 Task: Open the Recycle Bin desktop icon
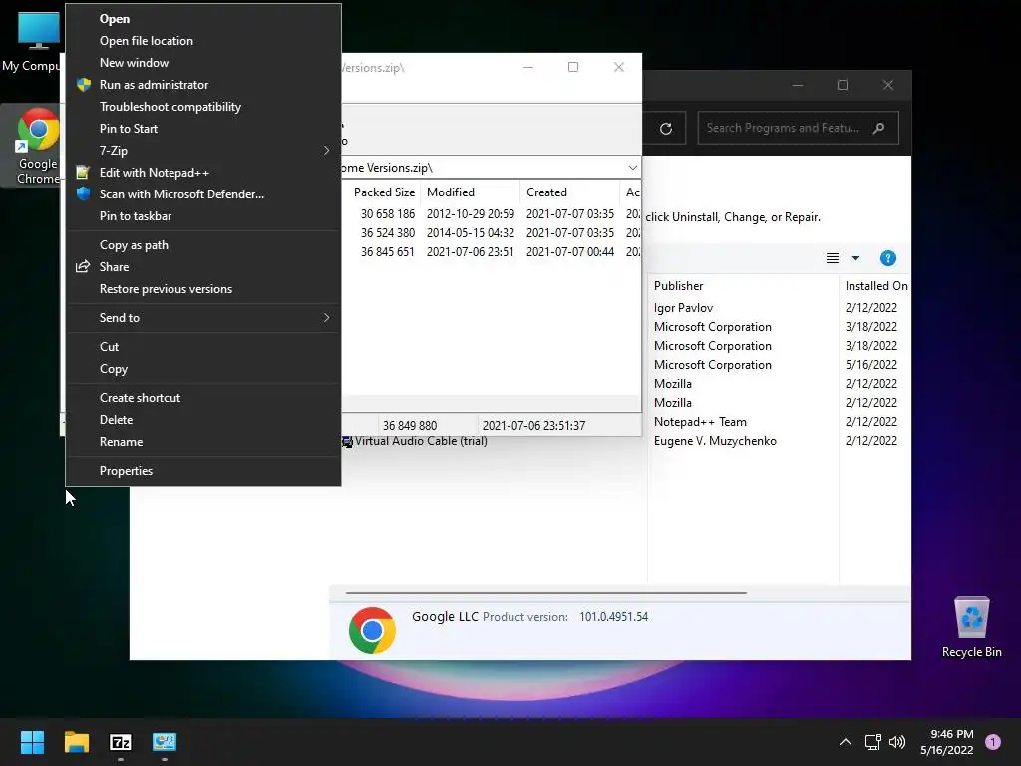tap(971, 627)
